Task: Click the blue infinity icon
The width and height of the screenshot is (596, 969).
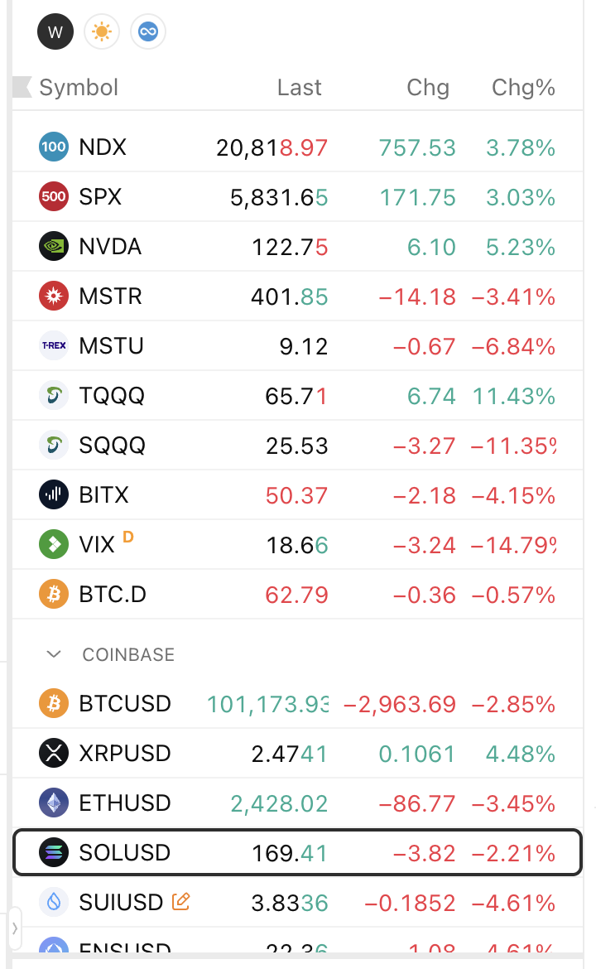Action: 148,32
